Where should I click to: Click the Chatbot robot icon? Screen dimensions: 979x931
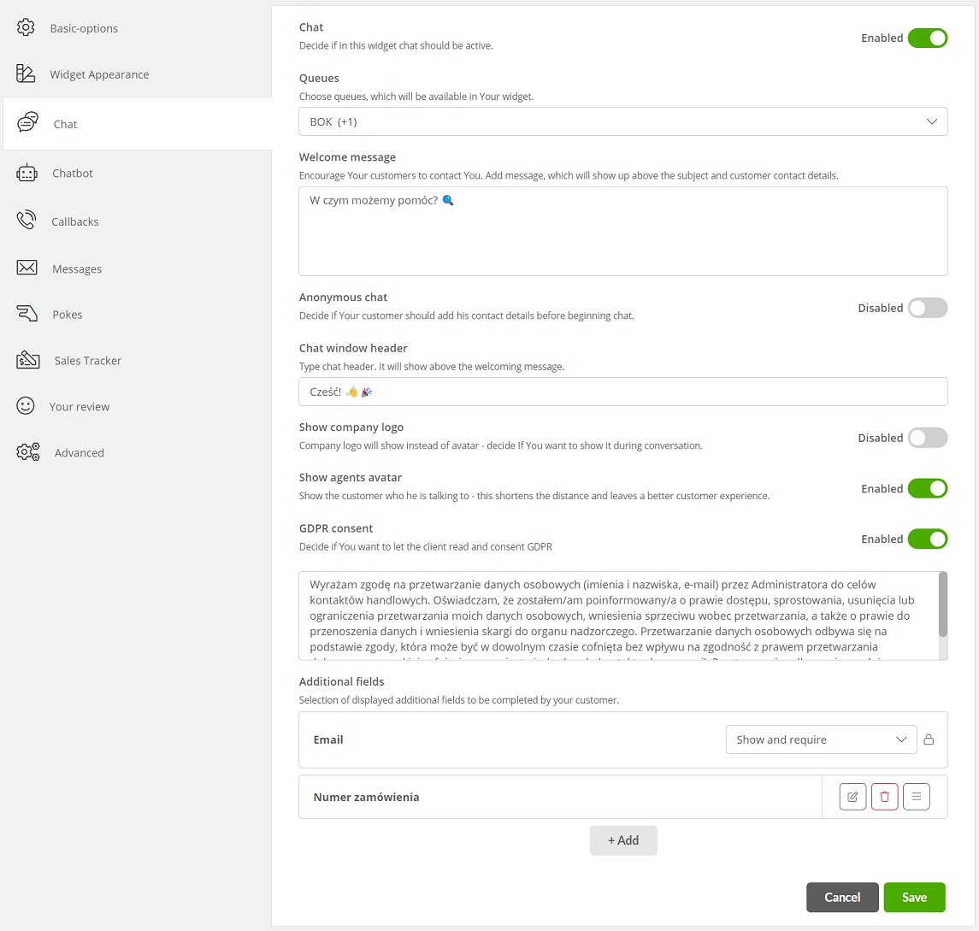[27, 173]
